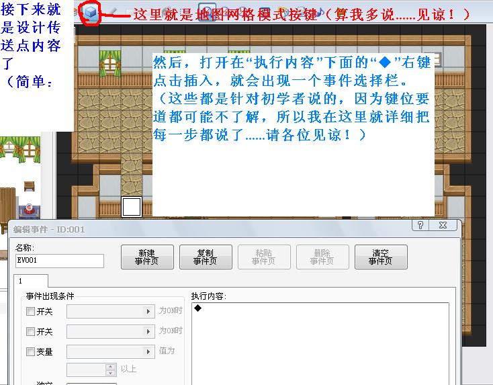
Task: Click the curtained window tile on the map wall
Action: 110,64
